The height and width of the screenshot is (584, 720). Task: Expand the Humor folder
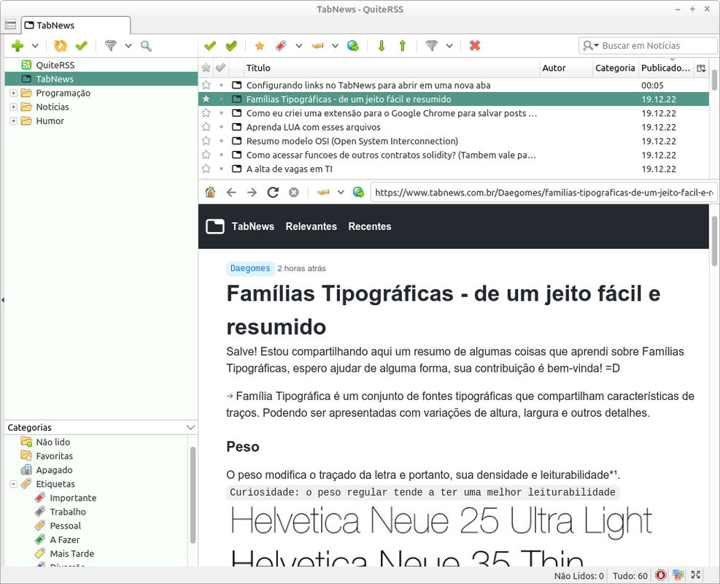click(13, 121)
